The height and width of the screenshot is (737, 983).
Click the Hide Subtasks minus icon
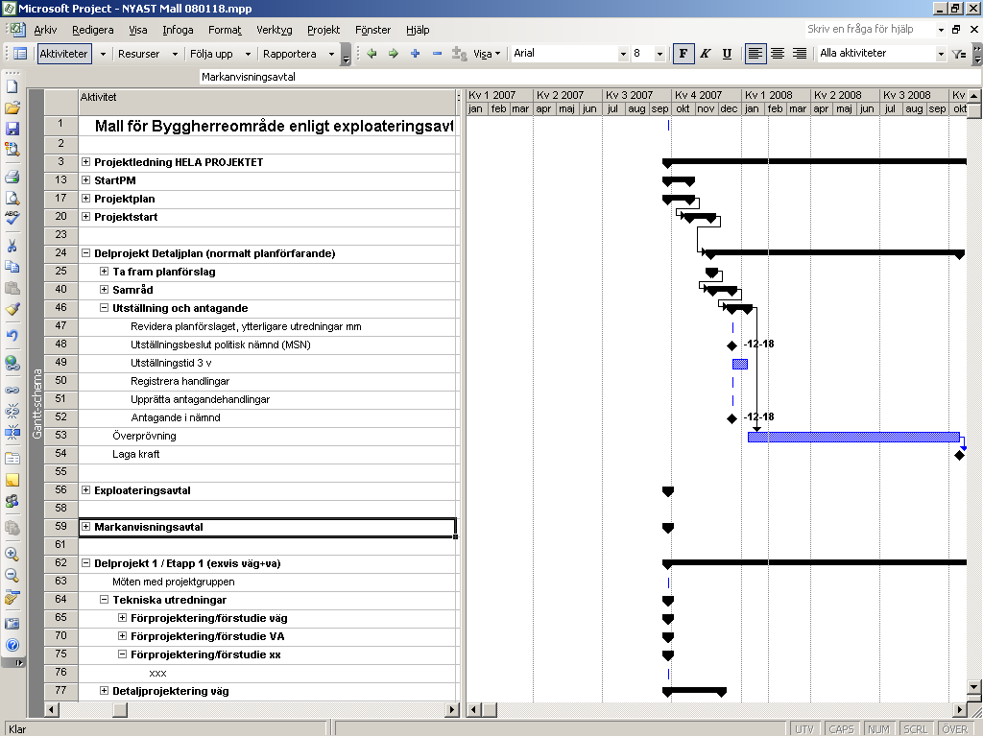[437, 54]
